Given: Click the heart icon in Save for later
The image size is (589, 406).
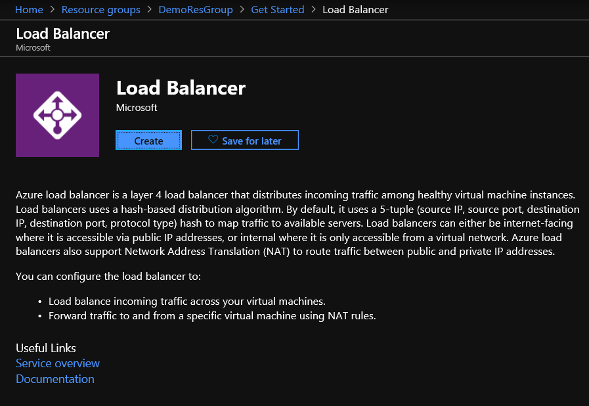Looking at the screenshot, I should point(213,140).
